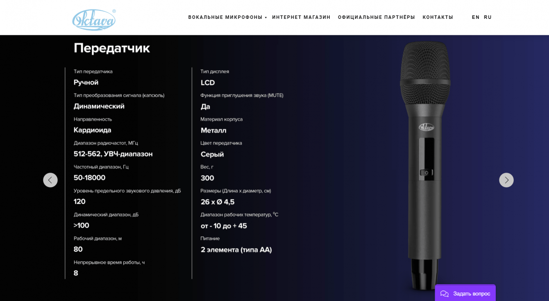This screenshot has height=301, width=549.
Task: Switch the language to RU
Action: [x=488, y=17]
